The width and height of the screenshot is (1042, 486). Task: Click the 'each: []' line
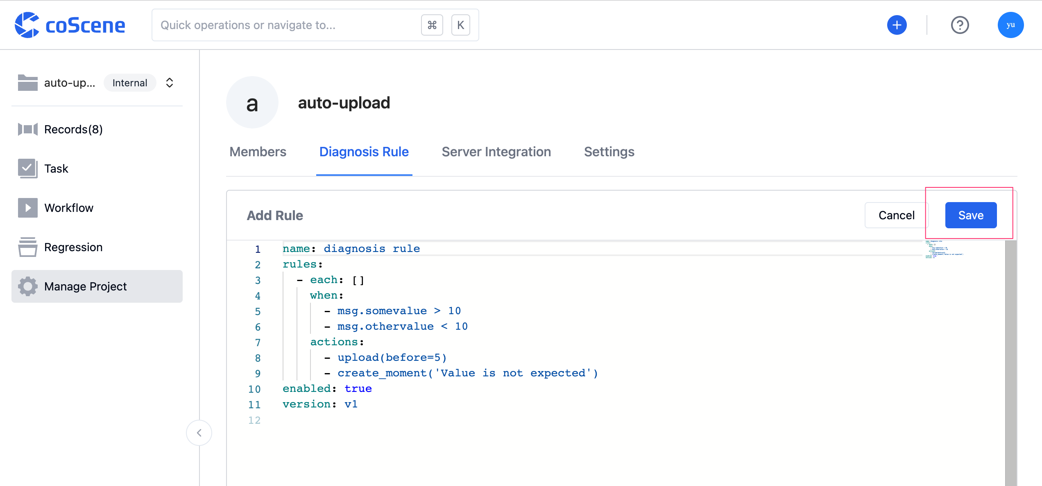click(x=331, y=280)
